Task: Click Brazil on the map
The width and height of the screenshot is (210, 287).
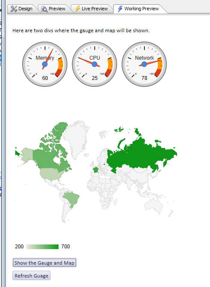Action: click(x=72, y=198)
